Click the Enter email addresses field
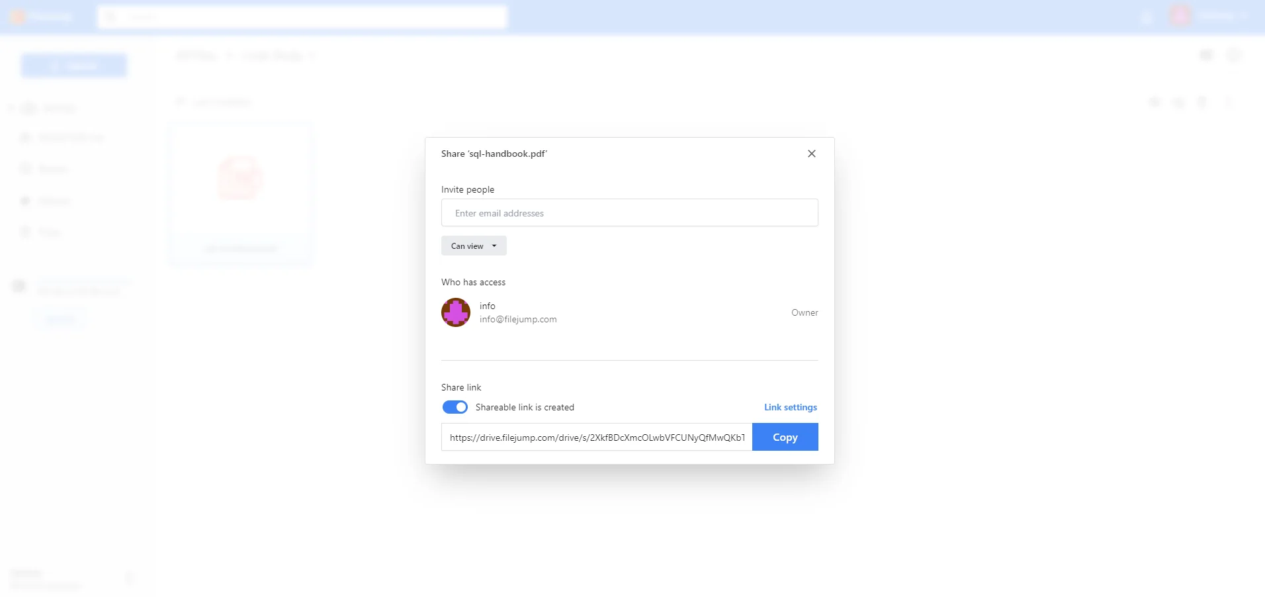This screenshot has width=1265, height=597. pyautogui.click(x=629, y=212)
